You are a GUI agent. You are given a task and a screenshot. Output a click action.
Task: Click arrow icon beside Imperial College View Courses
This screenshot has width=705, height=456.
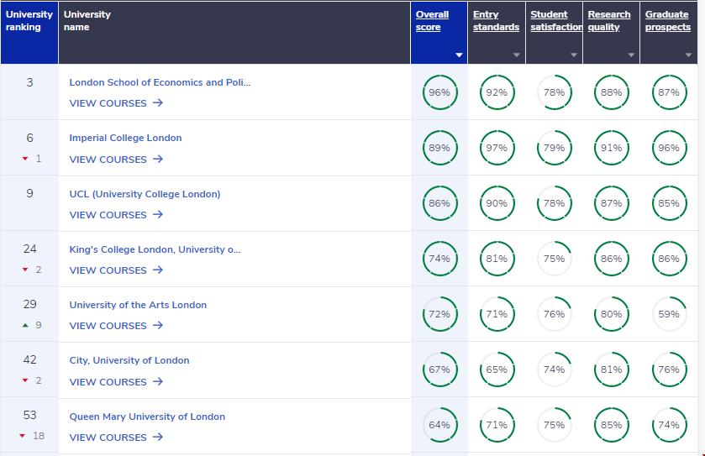point(158,160)
